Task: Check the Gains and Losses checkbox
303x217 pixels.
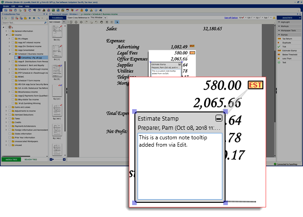Action: tap(10, 107)
